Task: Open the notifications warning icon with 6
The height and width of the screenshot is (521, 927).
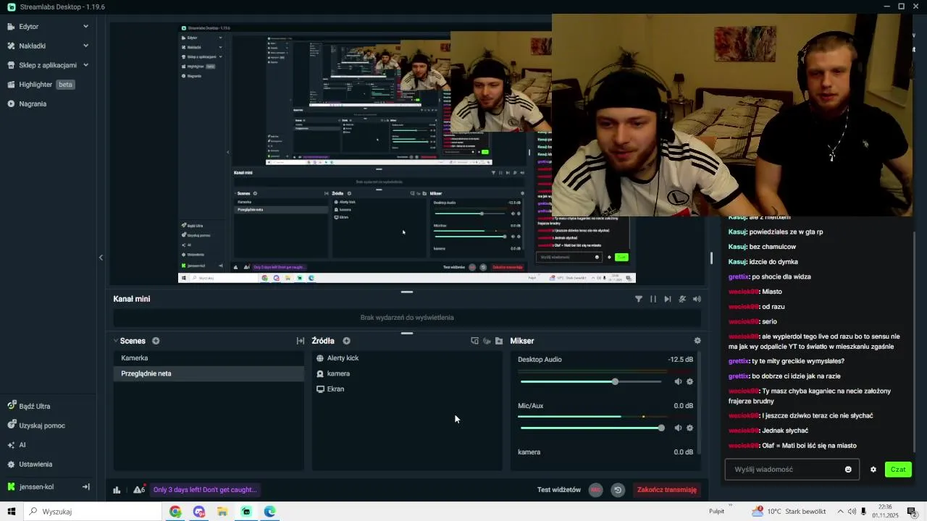Action: coord(139,490)
